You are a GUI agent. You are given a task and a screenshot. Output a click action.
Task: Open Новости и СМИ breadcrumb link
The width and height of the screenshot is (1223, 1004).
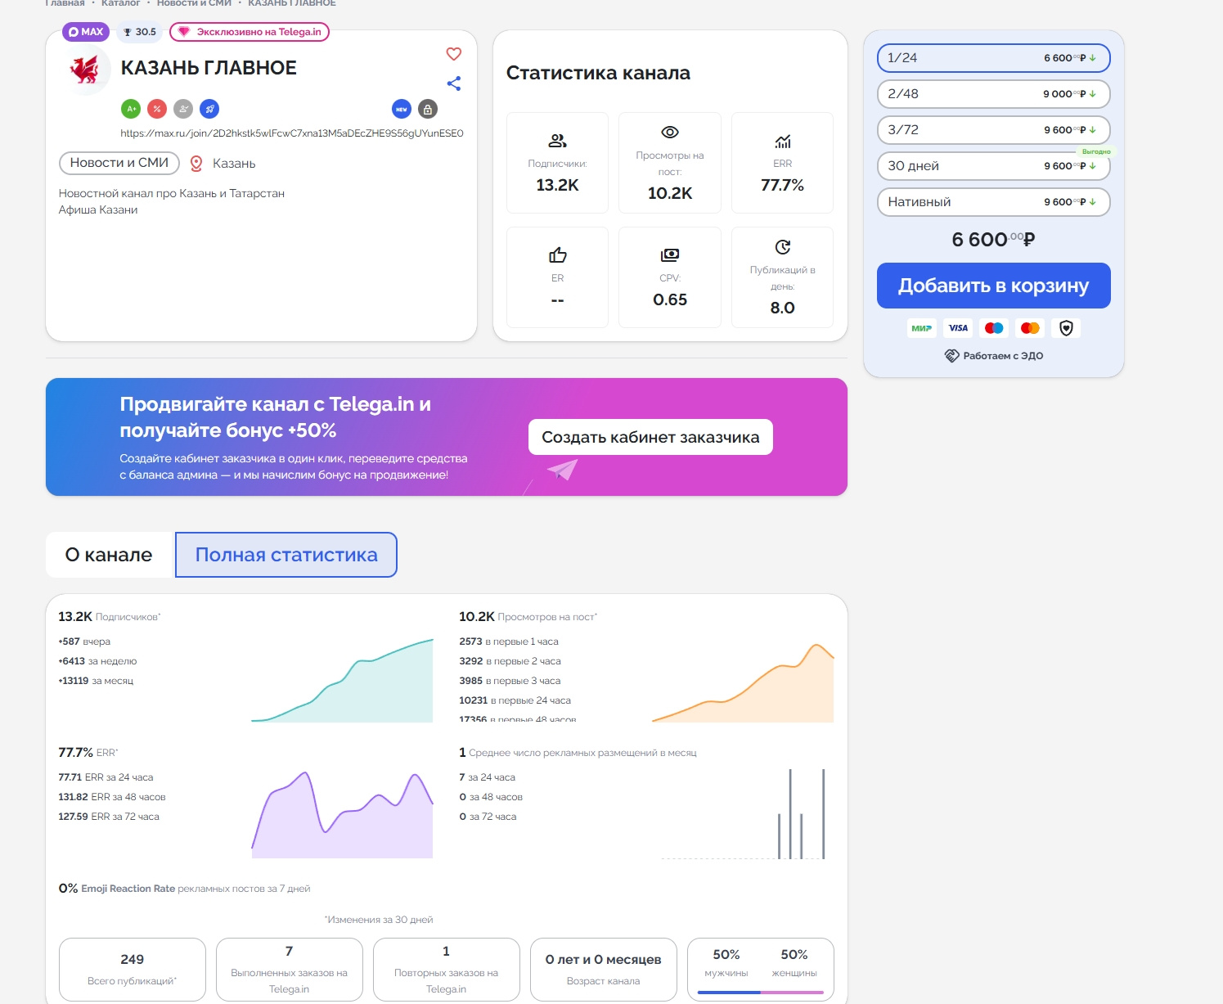click(194, 3)
